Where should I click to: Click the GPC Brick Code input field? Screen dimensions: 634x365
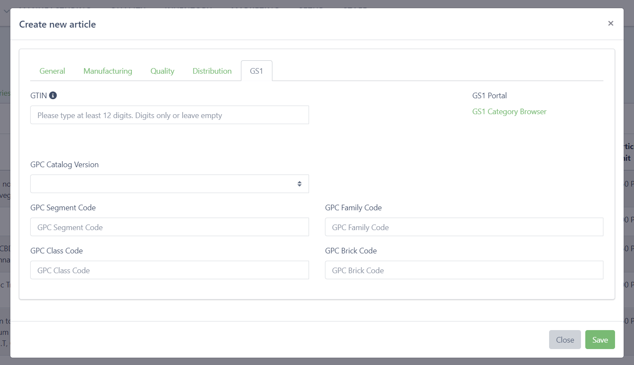tap(464, 270)
